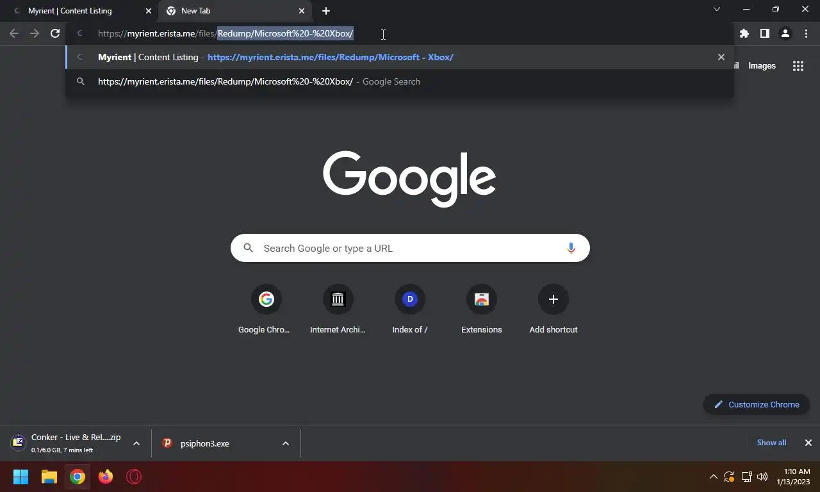
Task: Reload the page with the refresh icon
Action: coord(55,33)
